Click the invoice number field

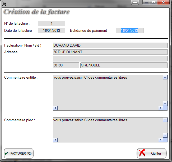click(52, 23)
